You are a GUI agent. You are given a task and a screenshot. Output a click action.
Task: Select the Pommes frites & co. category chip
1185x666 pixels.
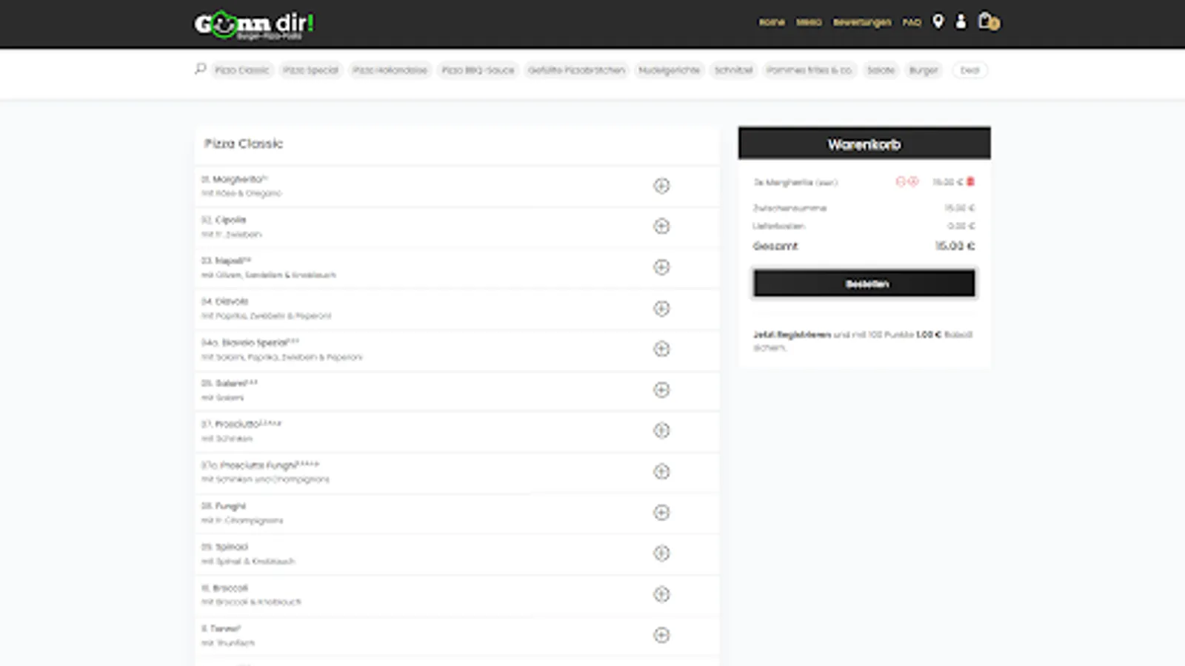pos(810,70)
